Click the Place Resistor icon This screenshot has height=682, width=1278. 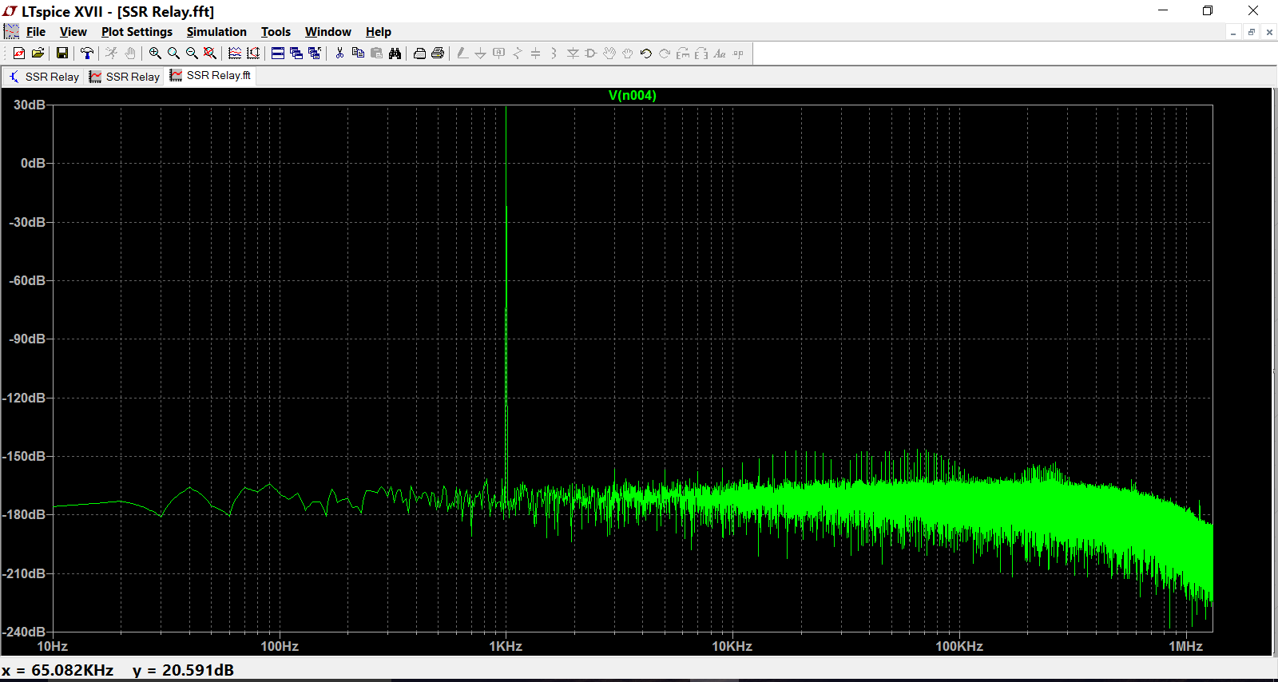[x=517, y=54]
